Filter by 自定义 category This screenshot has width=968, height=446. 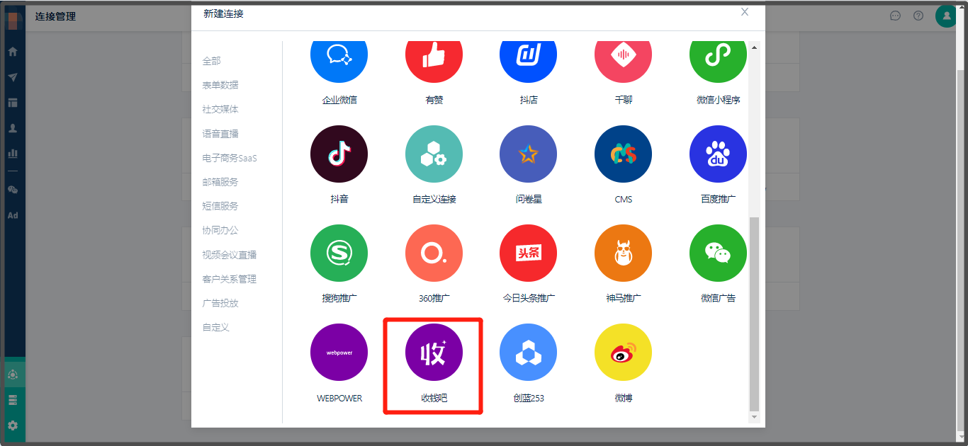point(215,327)
